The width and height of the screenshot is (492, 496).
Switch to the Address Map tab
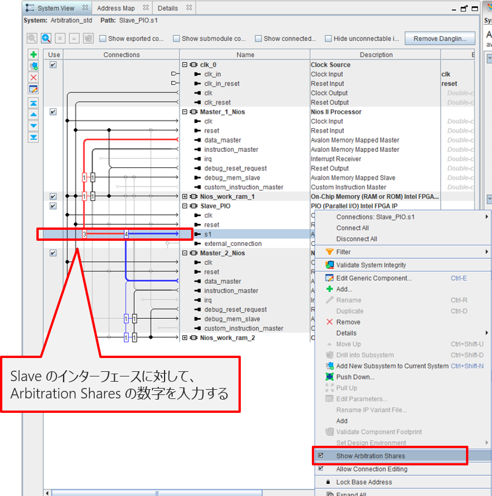click(x=115, y=8)
